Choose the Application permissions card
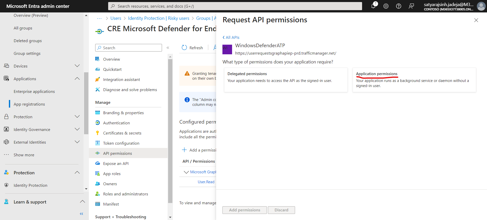 tap(414, 80)
